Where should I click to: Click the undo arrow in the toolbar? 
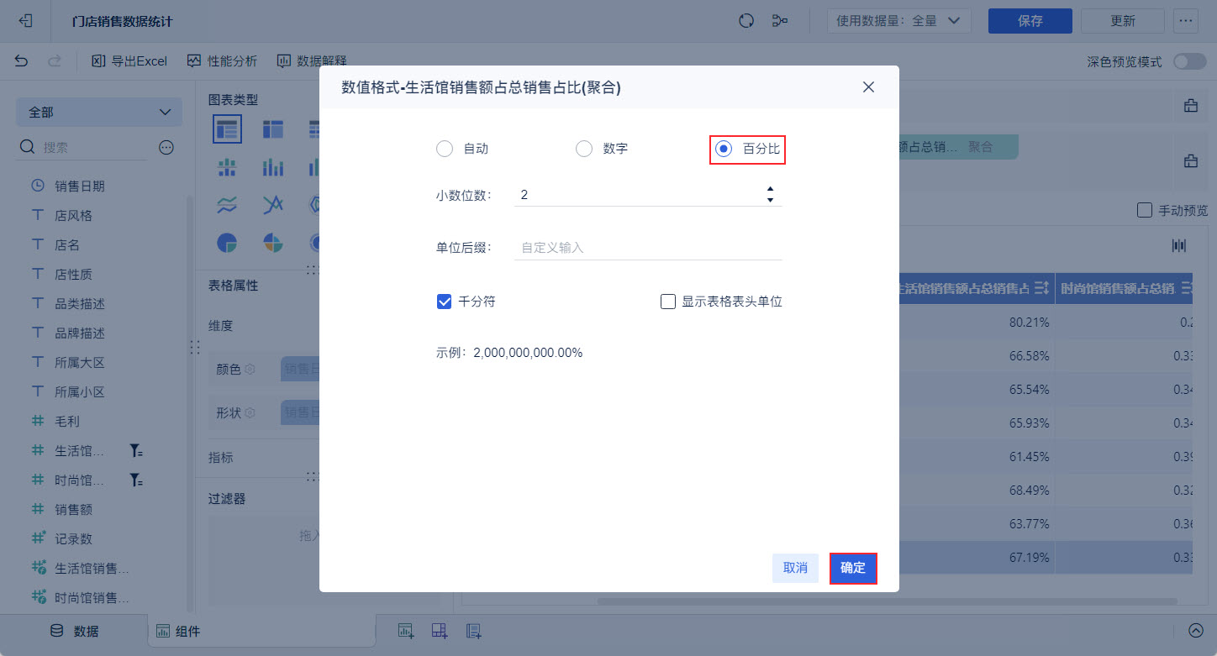click(x=22, y=60)
